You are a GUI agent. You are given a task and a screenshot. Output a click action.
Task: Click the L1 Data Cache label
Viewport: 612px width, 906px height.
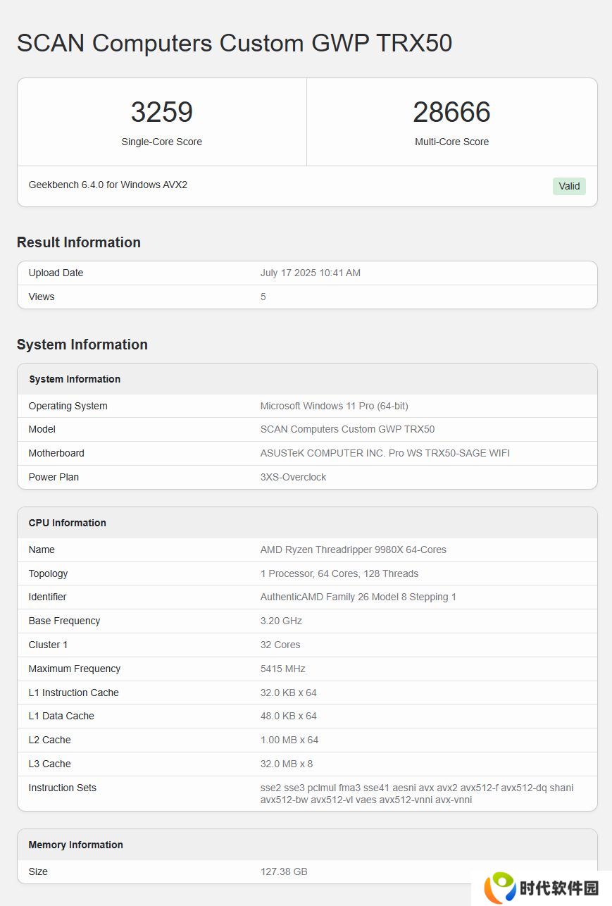pyautogui.click(x=61, y=716)
